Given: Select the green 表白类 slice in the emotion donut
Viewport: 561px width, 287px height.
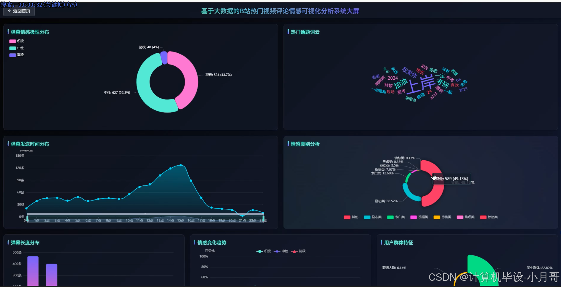Looking at the screenshot, I should click(x=407, y=177).
